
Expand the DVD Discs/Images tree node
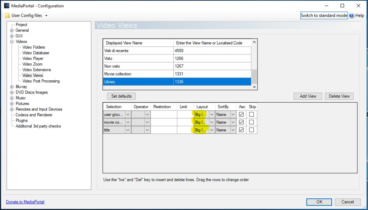click(12, 92)
